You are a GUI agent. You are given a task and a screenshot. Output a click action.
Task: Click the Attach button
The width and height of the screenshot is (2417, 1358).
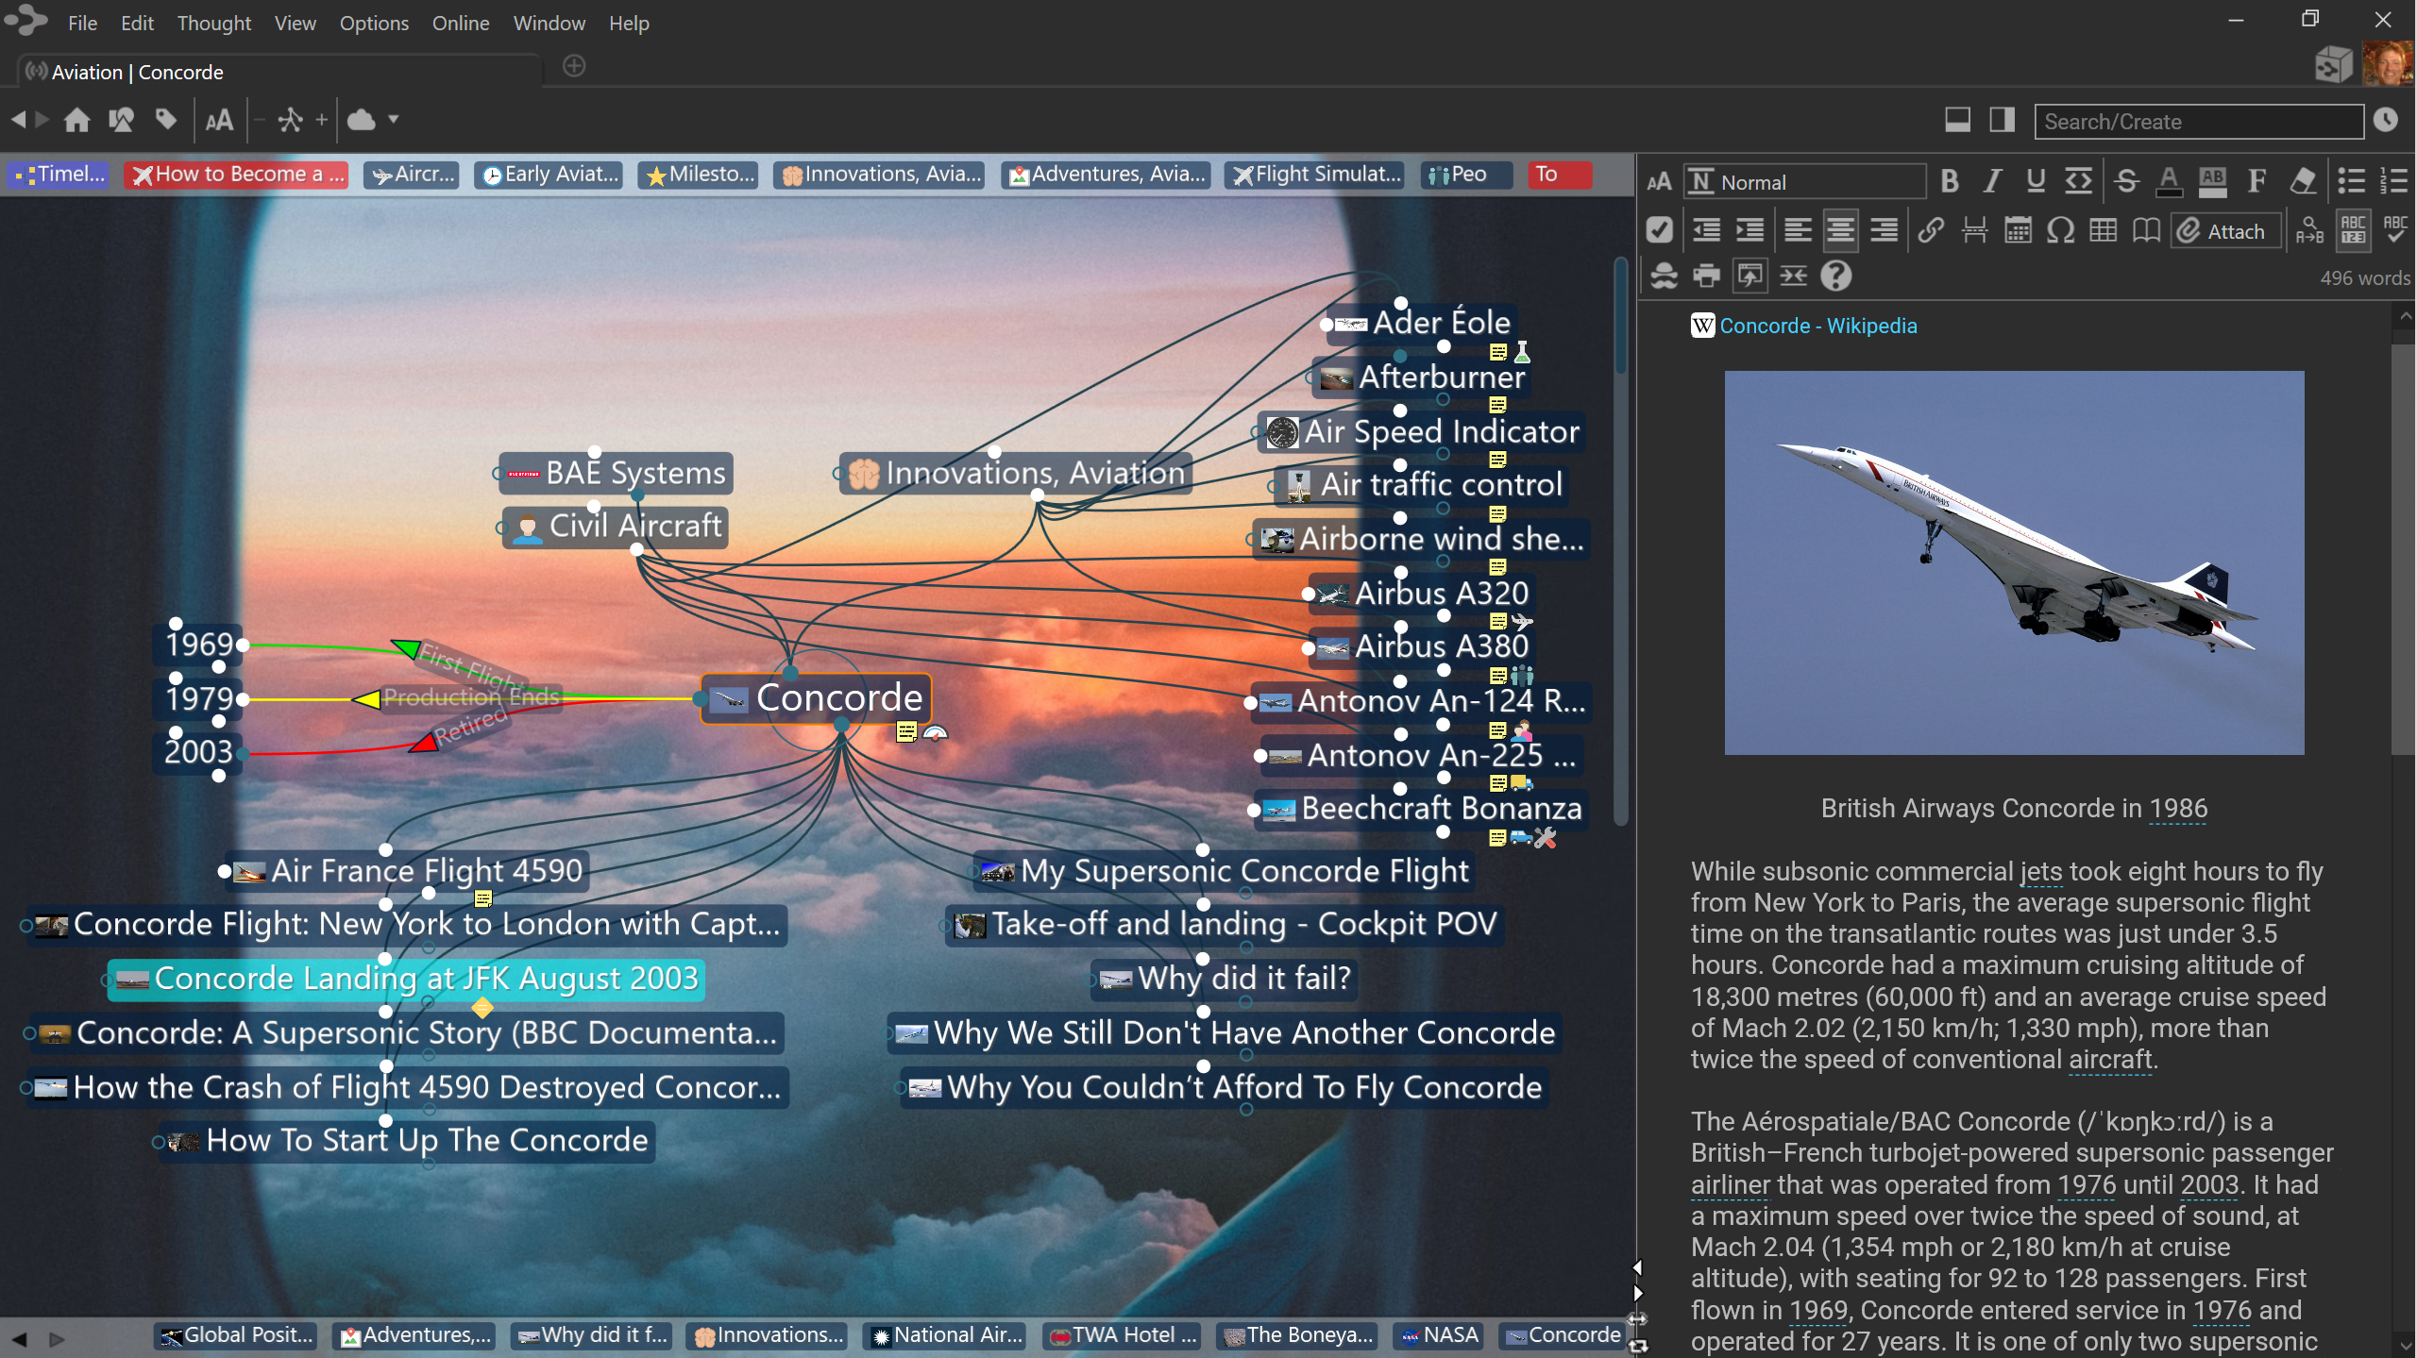2224,231
